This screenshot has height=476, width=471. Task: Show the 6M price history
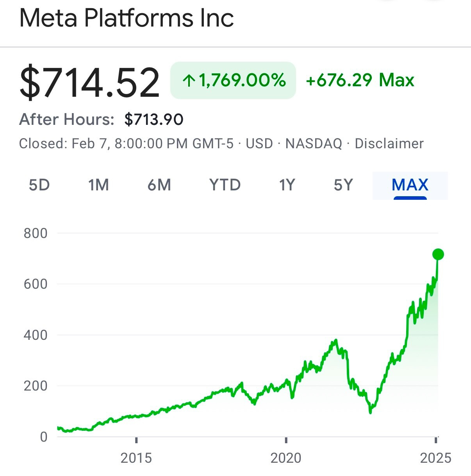click(x=159, y=185)
